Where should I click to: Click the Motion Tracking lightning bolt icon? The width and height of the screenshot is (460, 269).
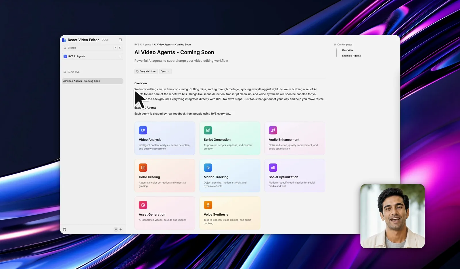[x=208, y=167]
